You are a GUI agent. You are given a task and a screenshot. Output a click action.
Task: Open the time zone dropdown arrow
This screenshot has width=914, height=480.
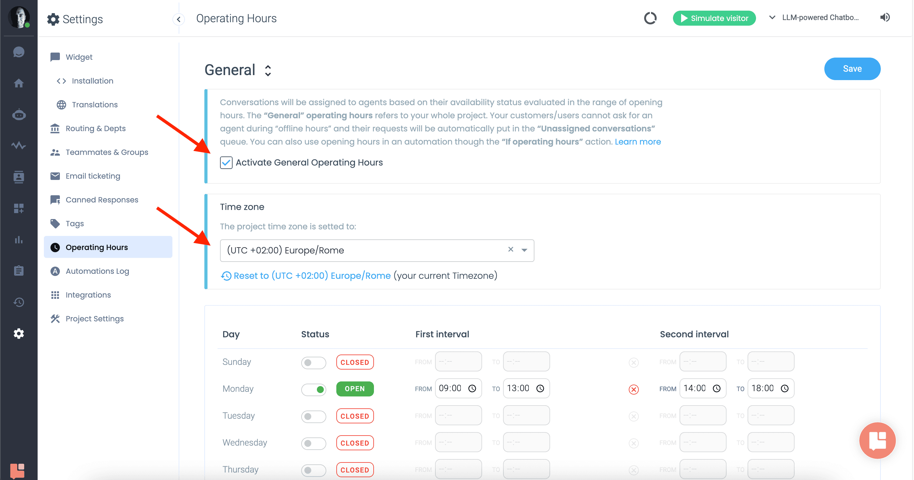pos(524,250)
